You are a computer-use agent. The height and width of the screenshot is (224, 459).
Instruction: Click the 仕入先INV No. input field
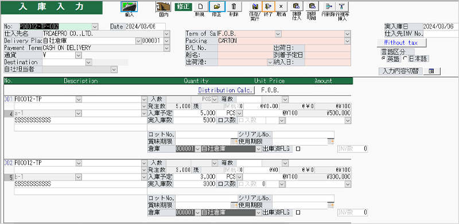point(441,34)
